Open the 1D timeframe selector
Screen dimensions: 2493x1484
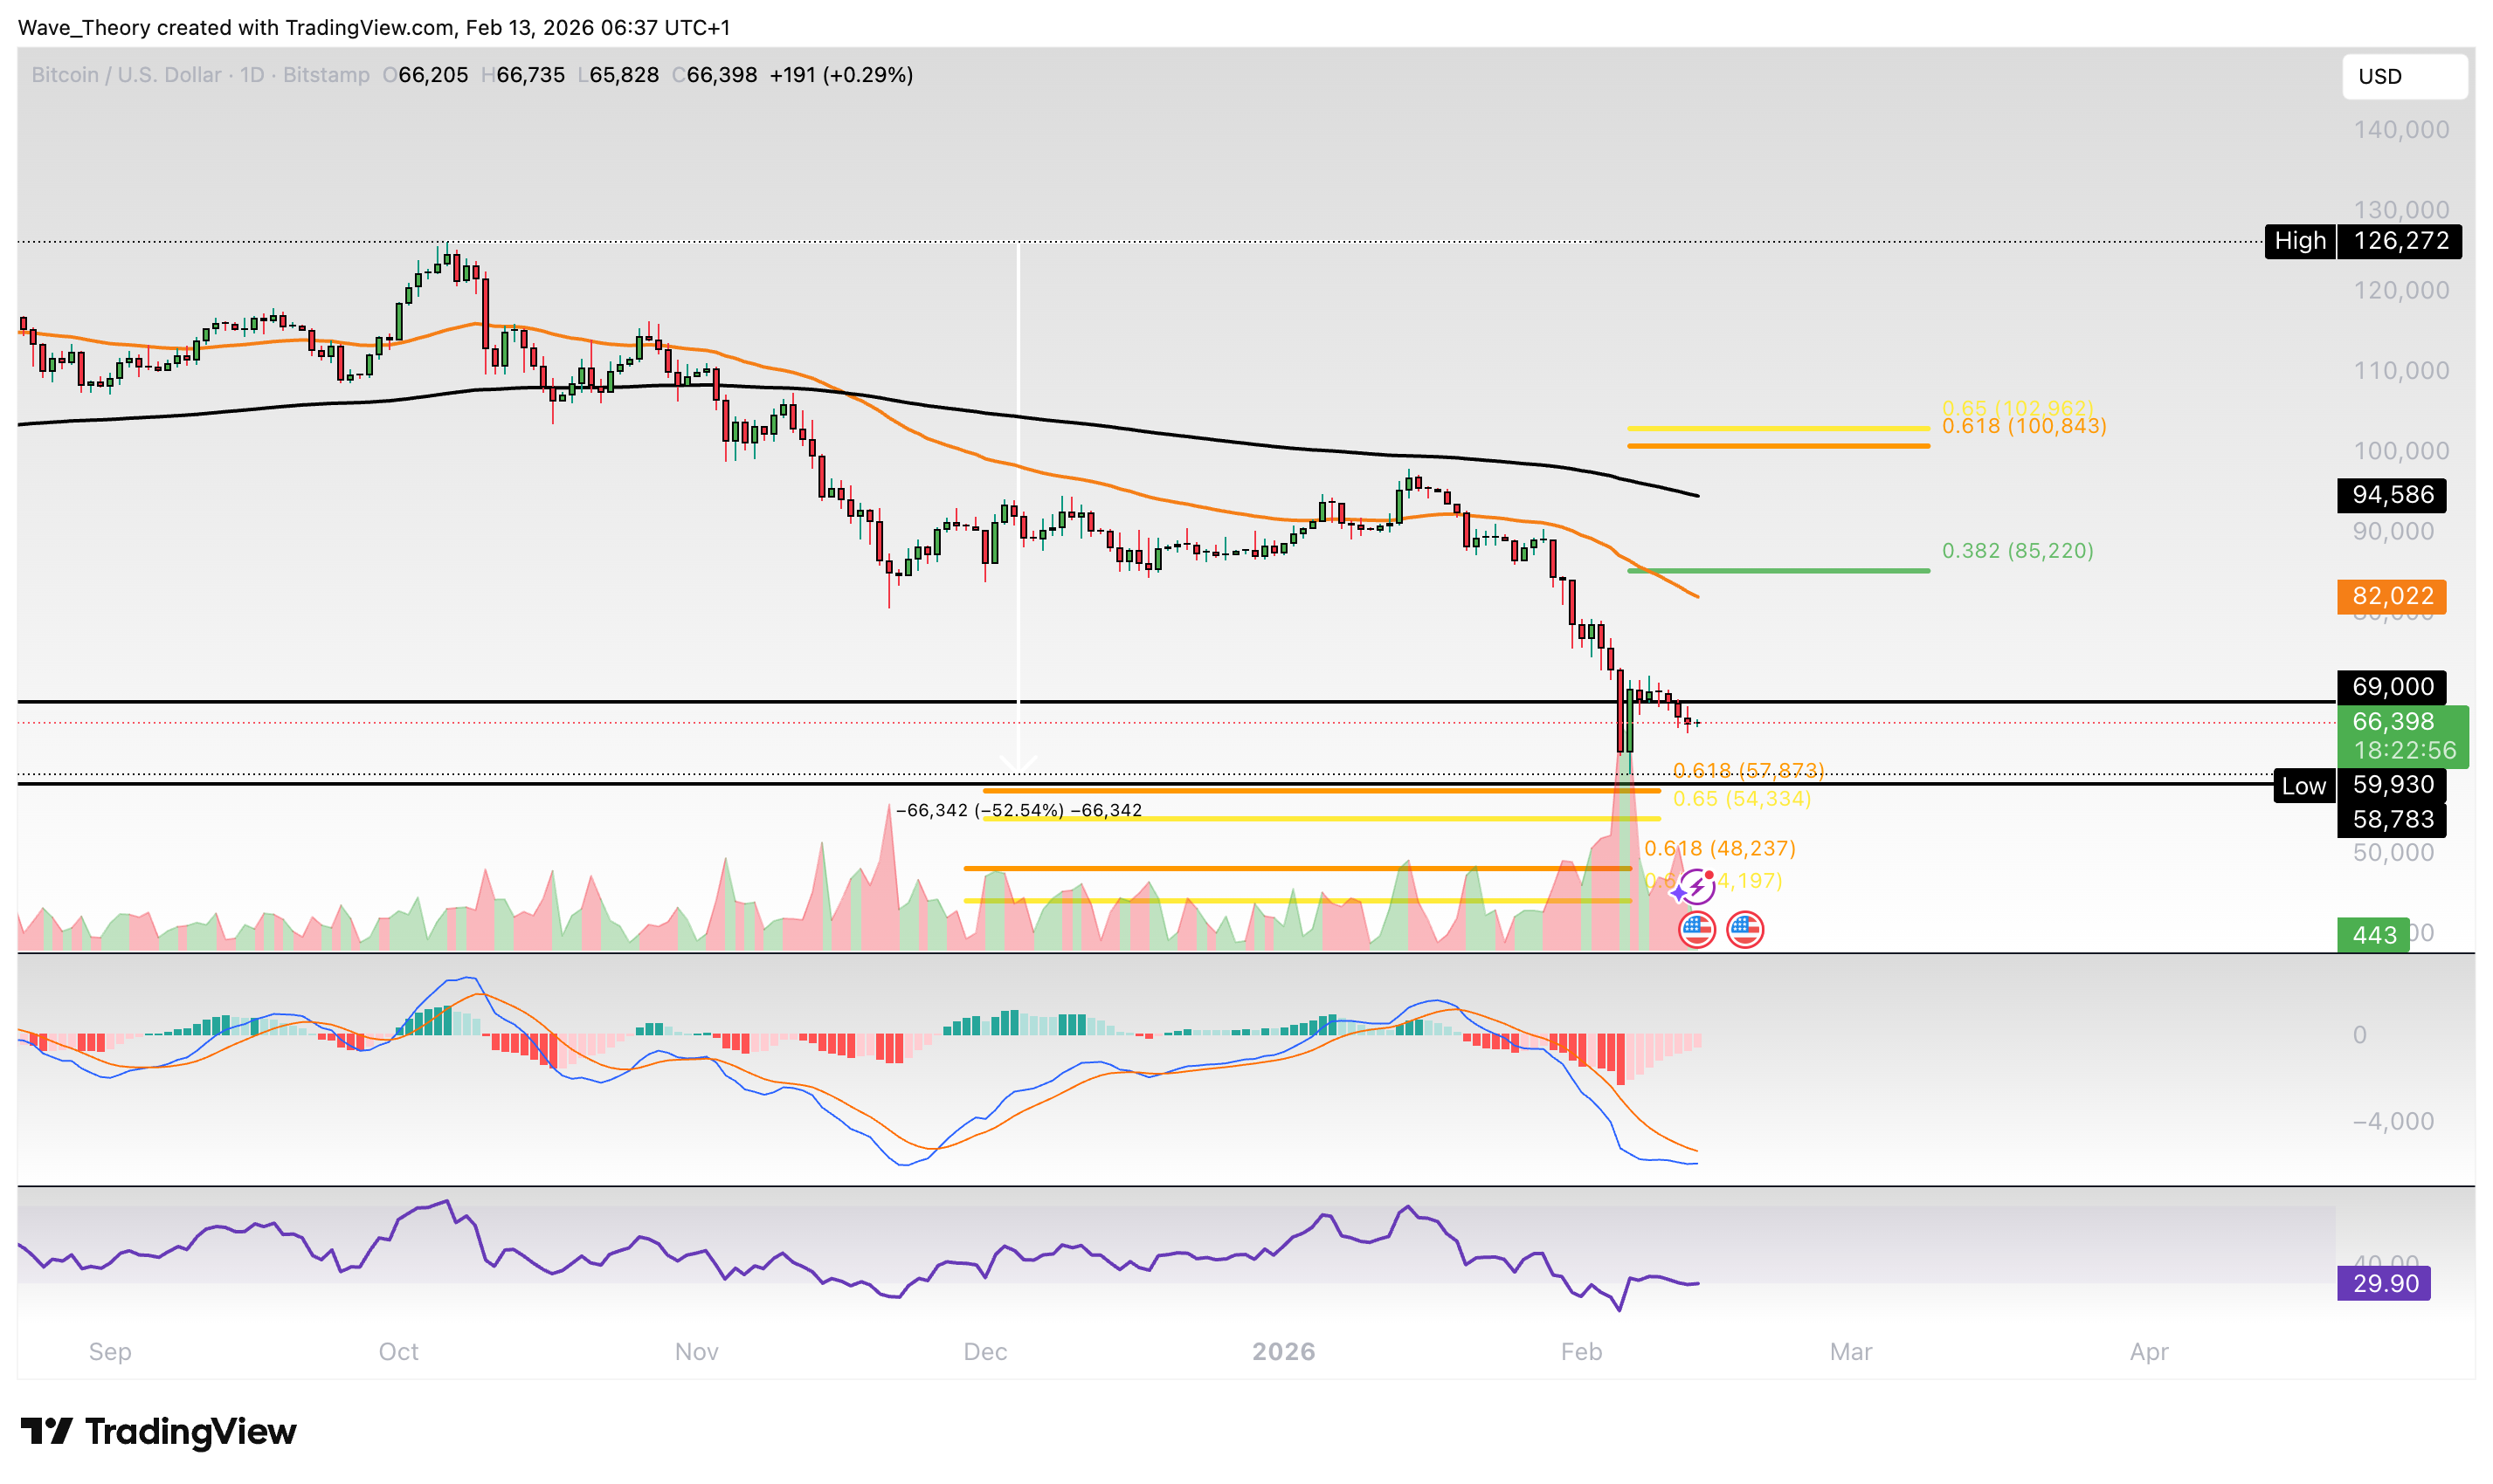point(254,75)
